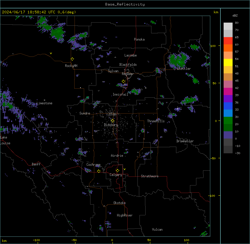Click the 2024/06/17 18:58:42 UTC timestamp

pyautogui.click(x=29, y=12)
